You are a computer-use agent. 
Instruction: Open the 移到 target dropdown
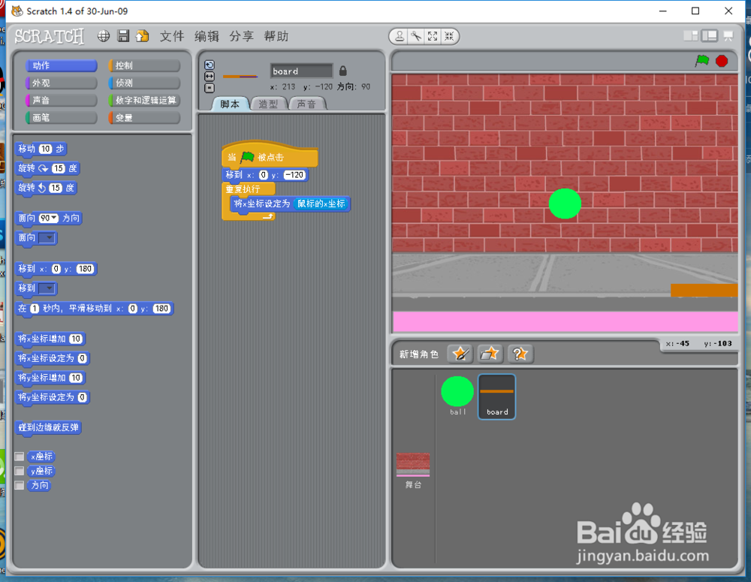tap(47, 288)
